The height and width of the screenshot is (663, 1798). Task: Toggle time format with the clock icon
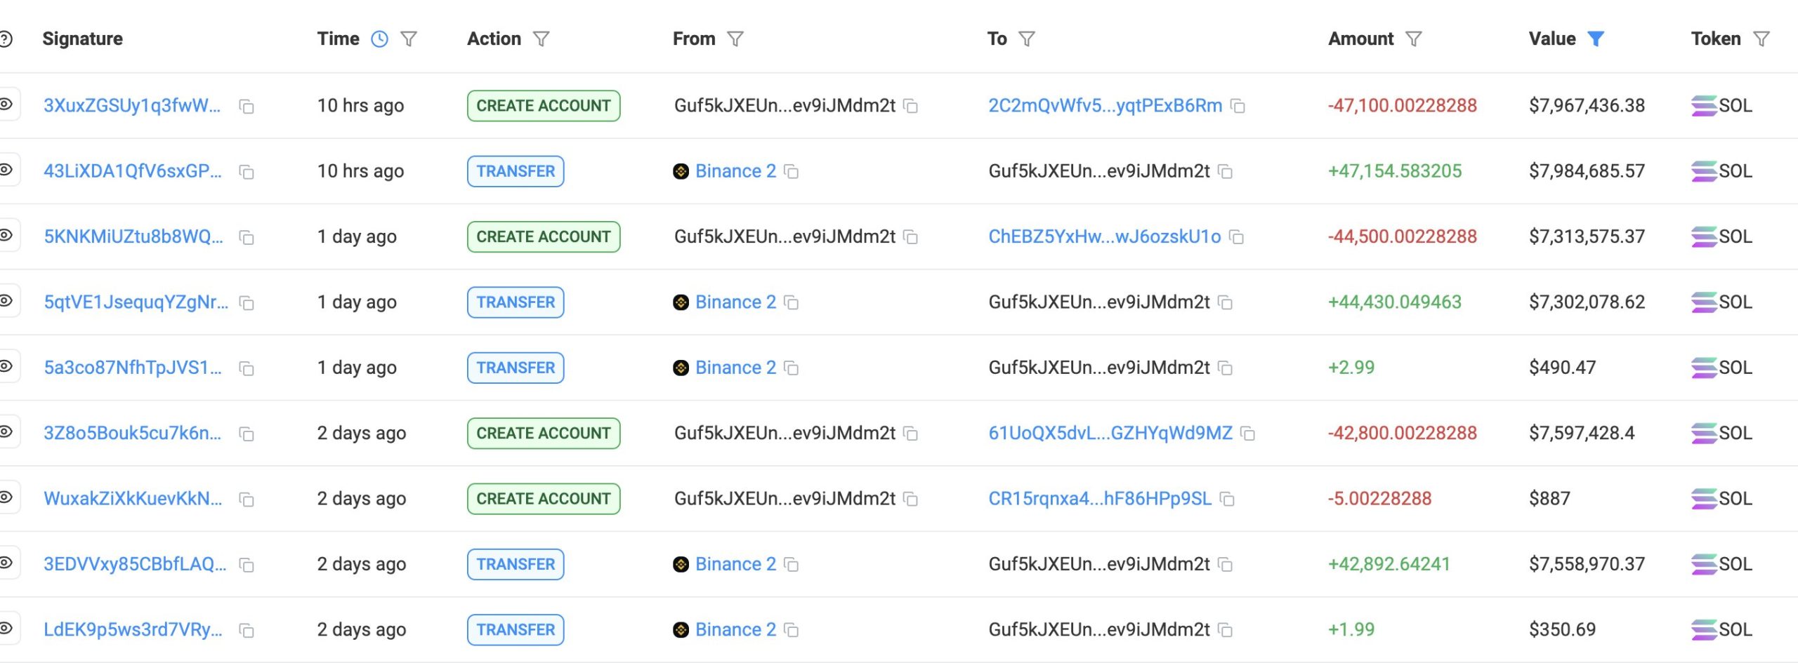379,39
